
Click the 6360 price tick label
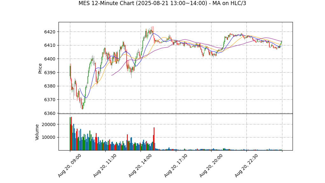click(50, 113)
